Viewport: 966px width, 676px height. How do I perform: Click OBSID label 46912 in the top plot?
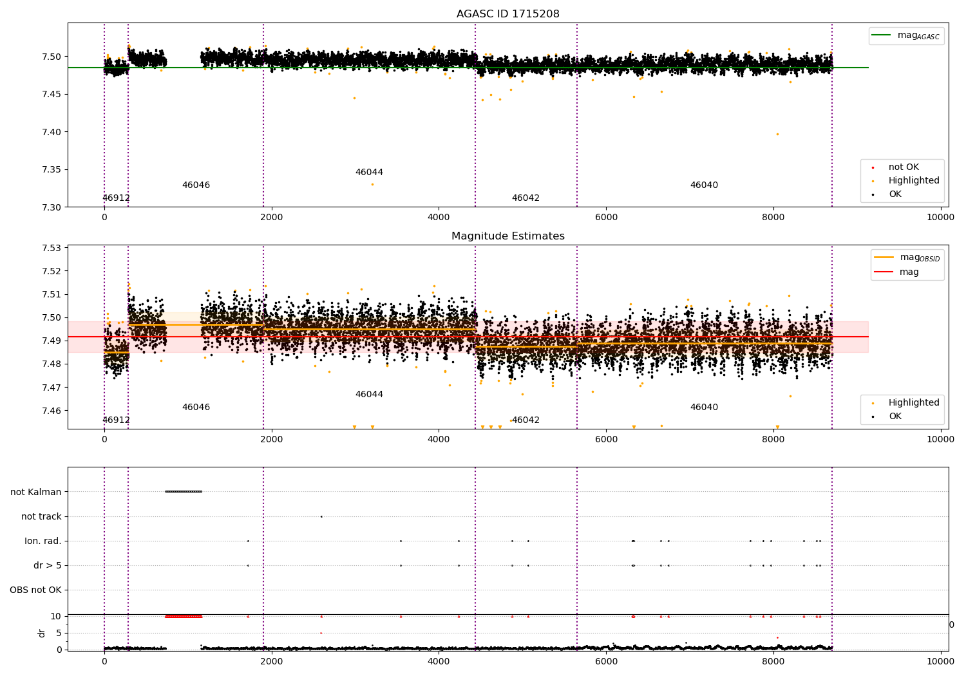pos(116,198)
